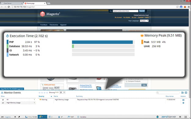Open the monitor events panel in toolbar
Screen dimensions: 191x119
coord(42,117)
